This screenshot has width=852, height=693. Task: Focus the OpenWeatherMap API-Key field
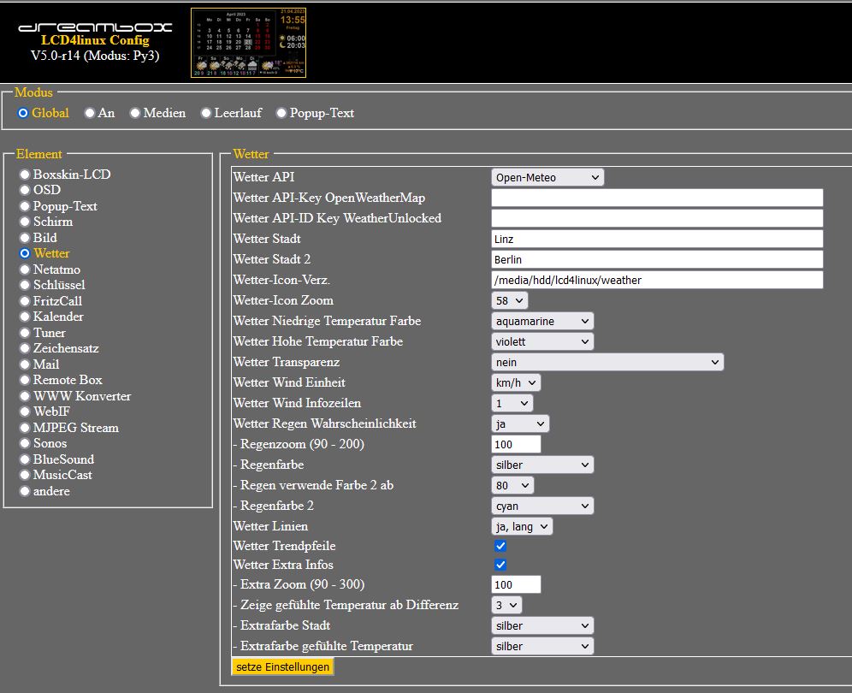(657, 198)
